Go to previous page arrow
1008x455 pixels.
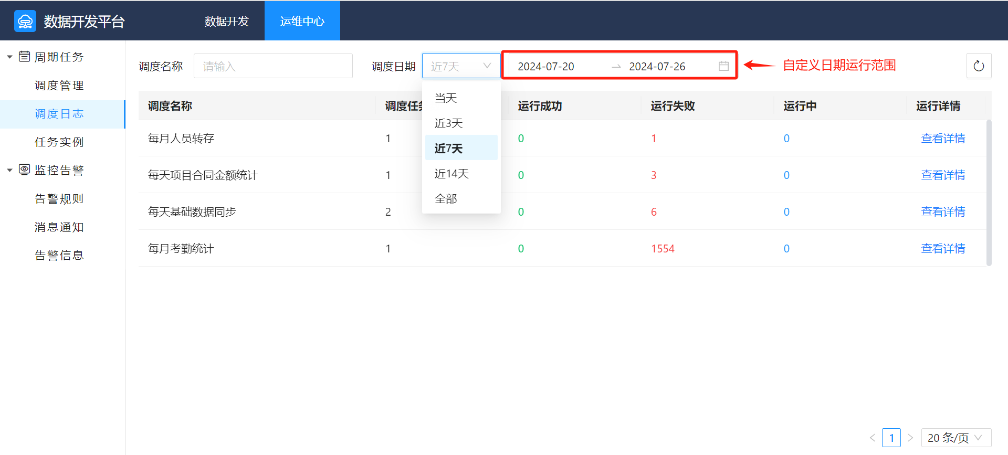tap(873, 438)
